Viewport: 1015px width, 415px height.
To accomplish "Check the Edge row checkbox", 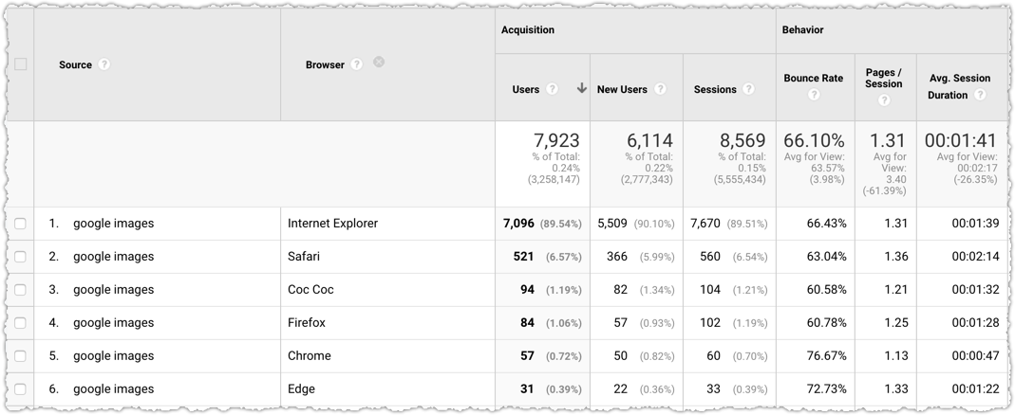I will [x=20, y=389].
